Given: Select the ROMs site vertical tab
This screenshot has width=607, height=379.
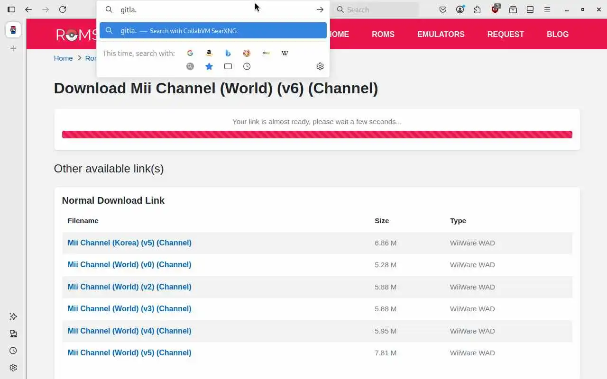Looking at the screenshot, I should (x=13, y=30).
